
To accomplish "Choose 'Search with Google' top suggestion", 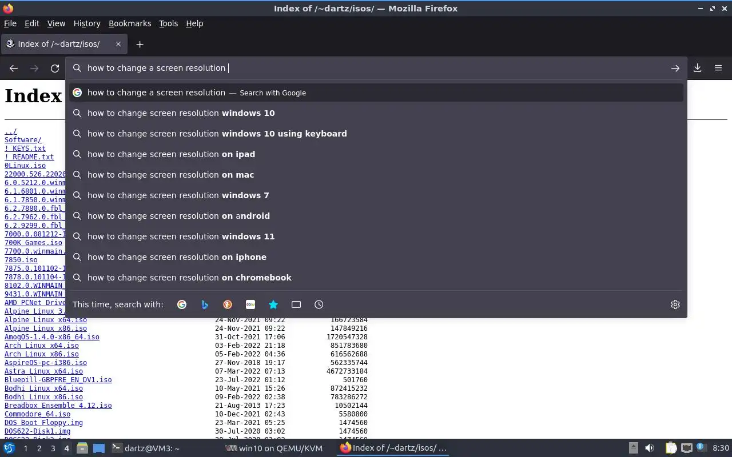I will pos(376,93).
